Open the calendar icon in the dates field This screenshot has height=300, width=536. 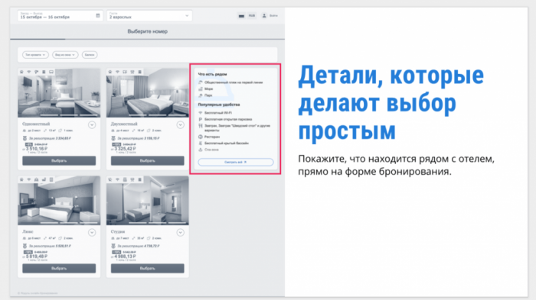[98, 16]
